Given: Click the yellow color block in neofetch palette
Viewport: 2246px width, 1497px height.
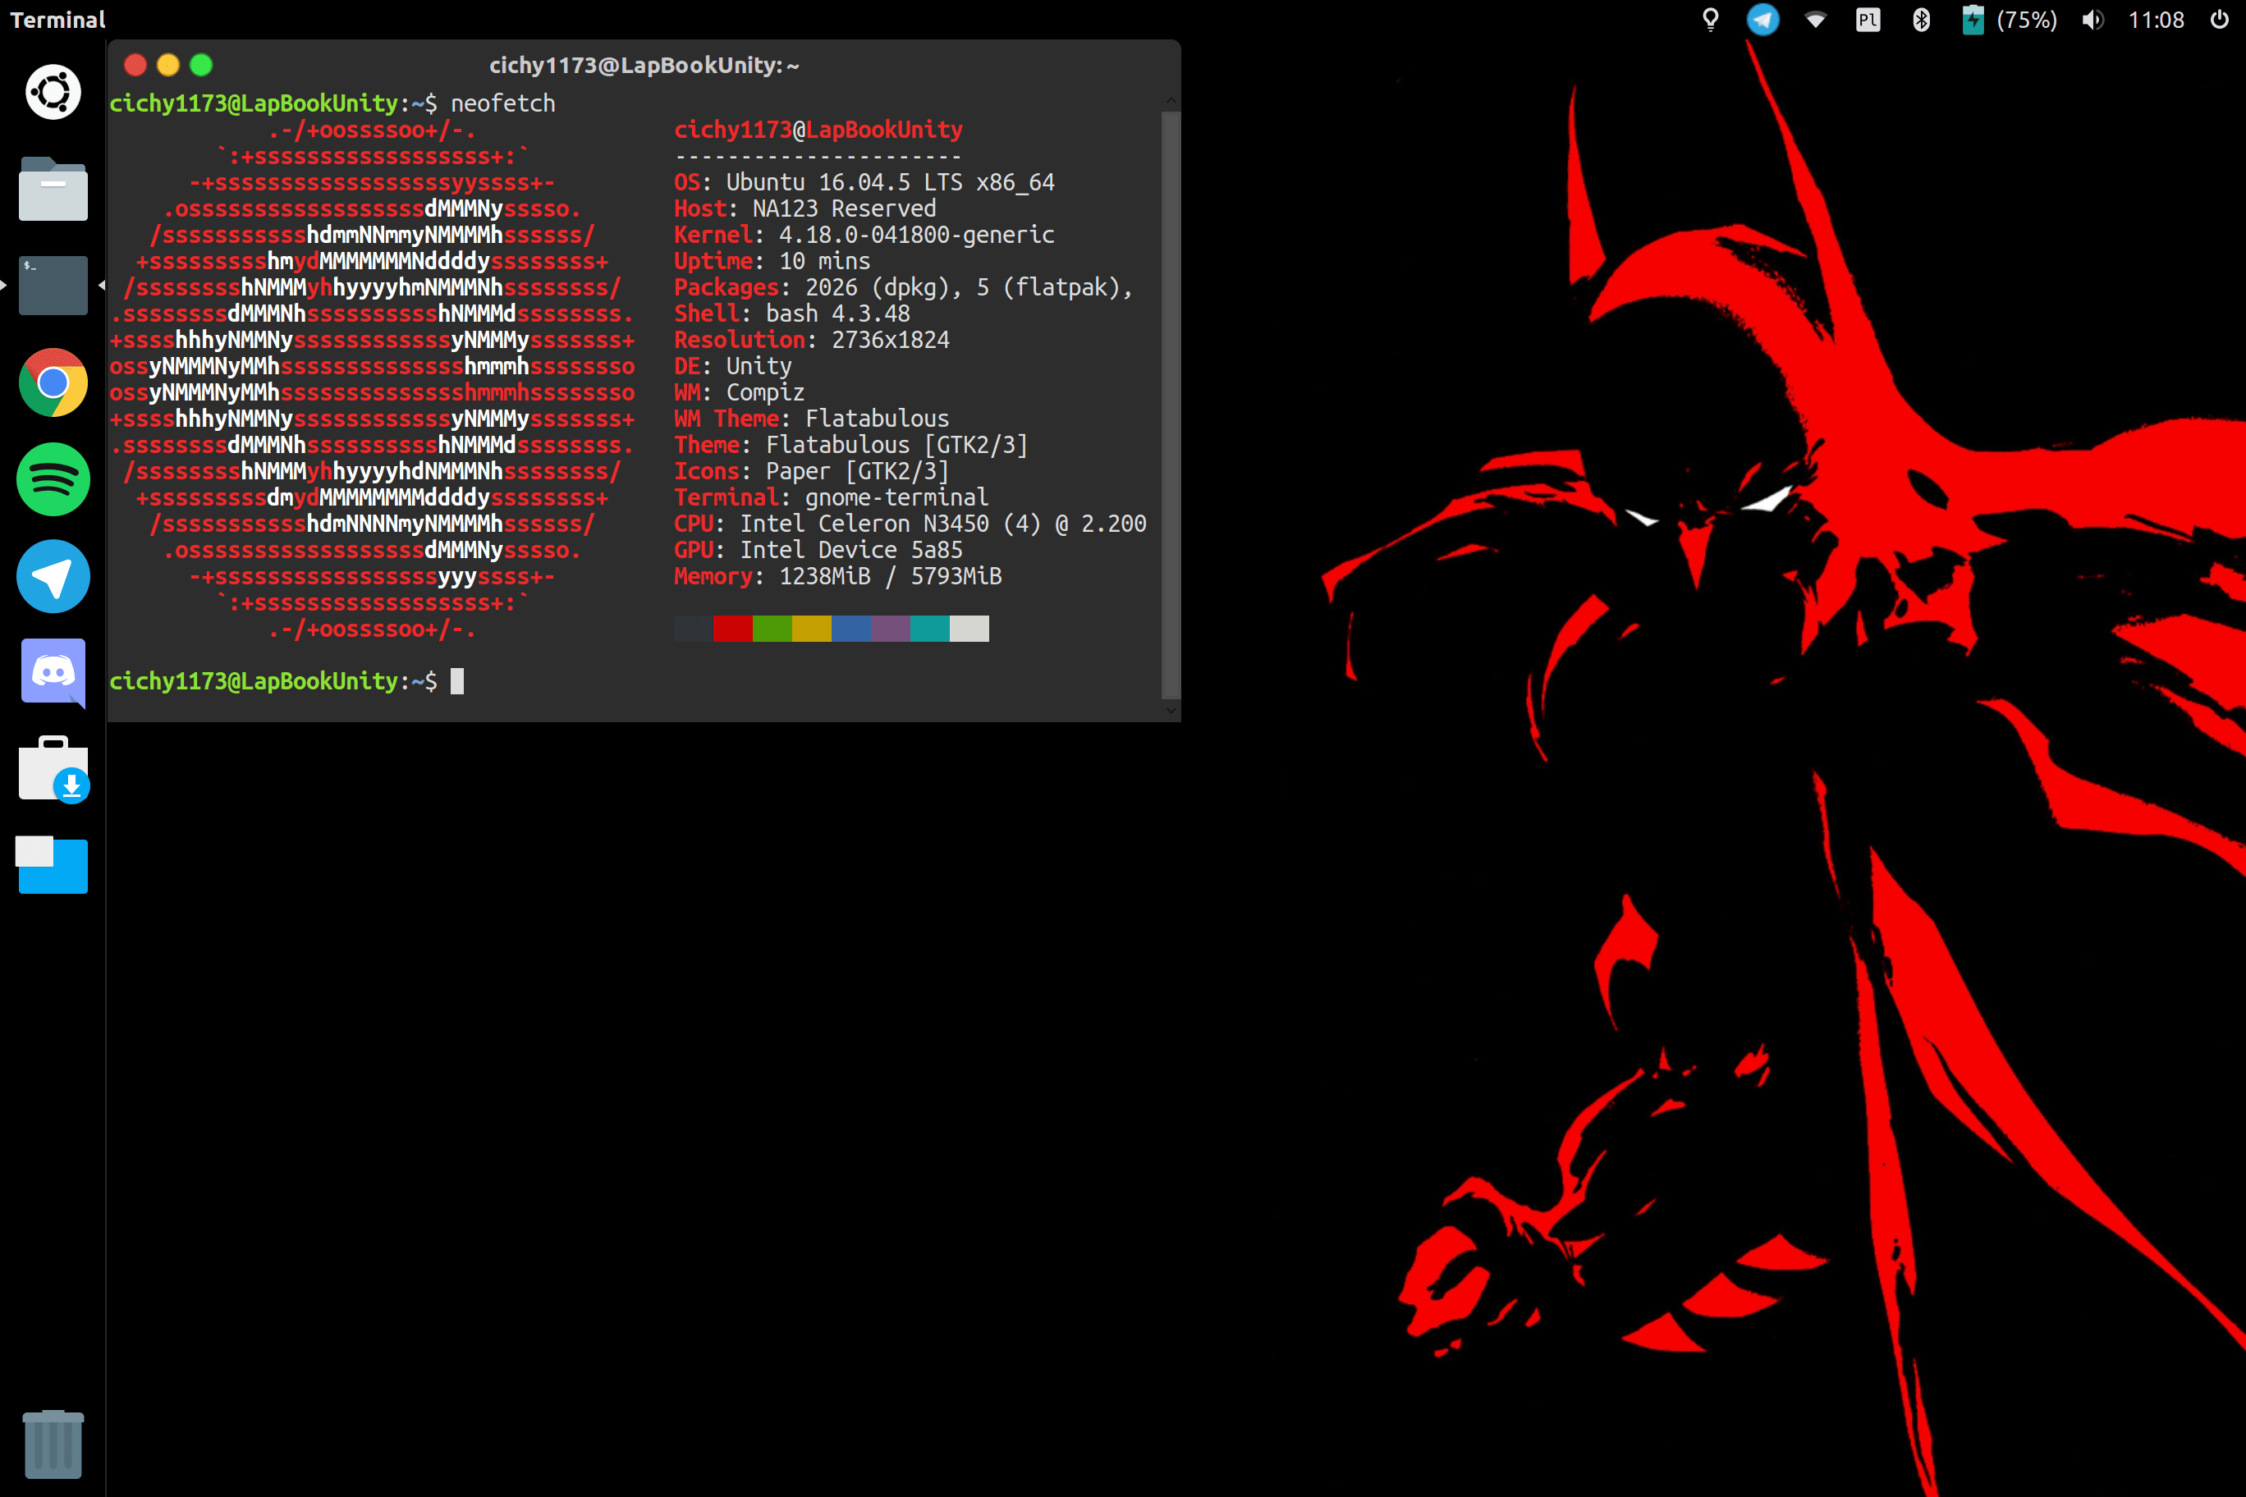Looking at the screenshot, I should point(812,628).
